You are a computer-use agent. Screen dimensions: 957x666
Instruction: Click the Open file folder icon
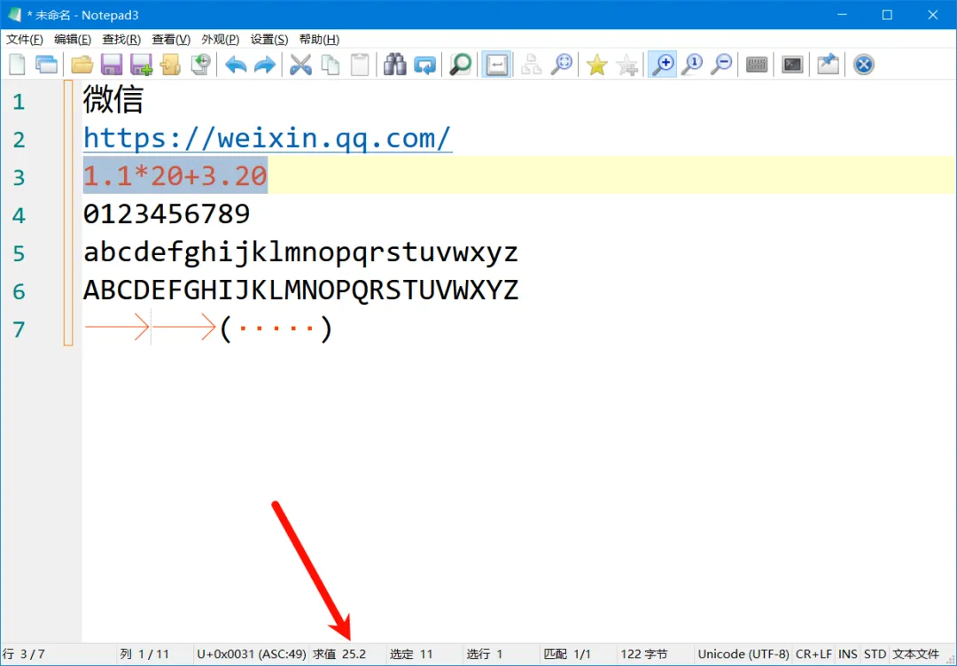(x=82, y=65)
